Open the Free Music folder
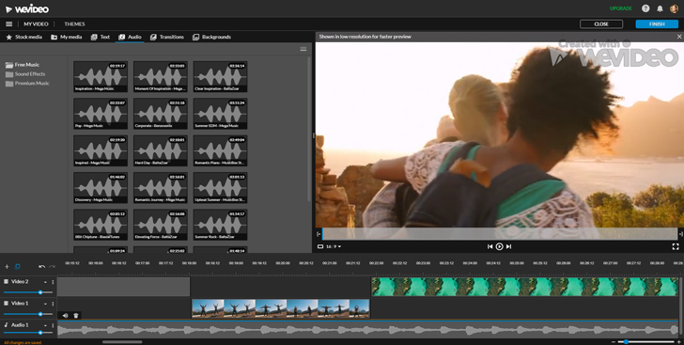Viewport: 684px width, 345px height. point(23,65)
